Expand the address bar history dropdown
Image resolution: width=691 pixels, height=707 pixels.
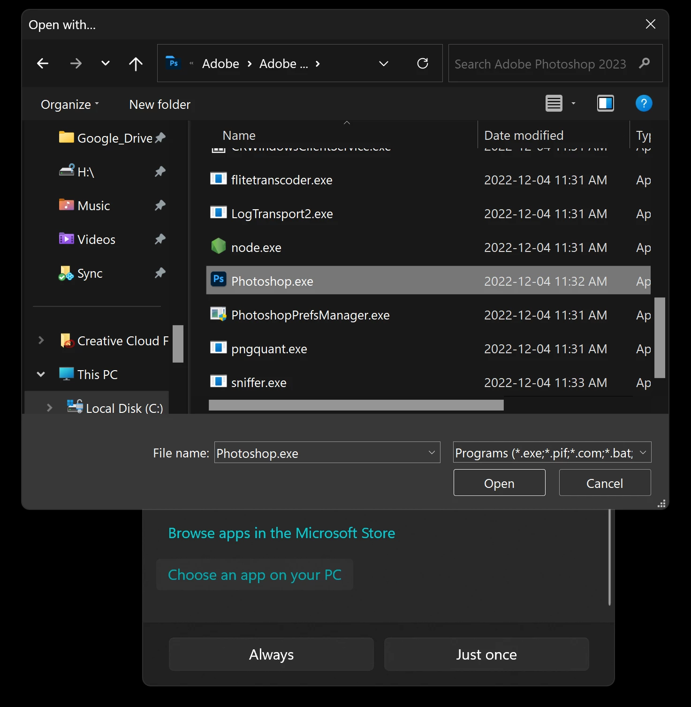tap(384, 63)
